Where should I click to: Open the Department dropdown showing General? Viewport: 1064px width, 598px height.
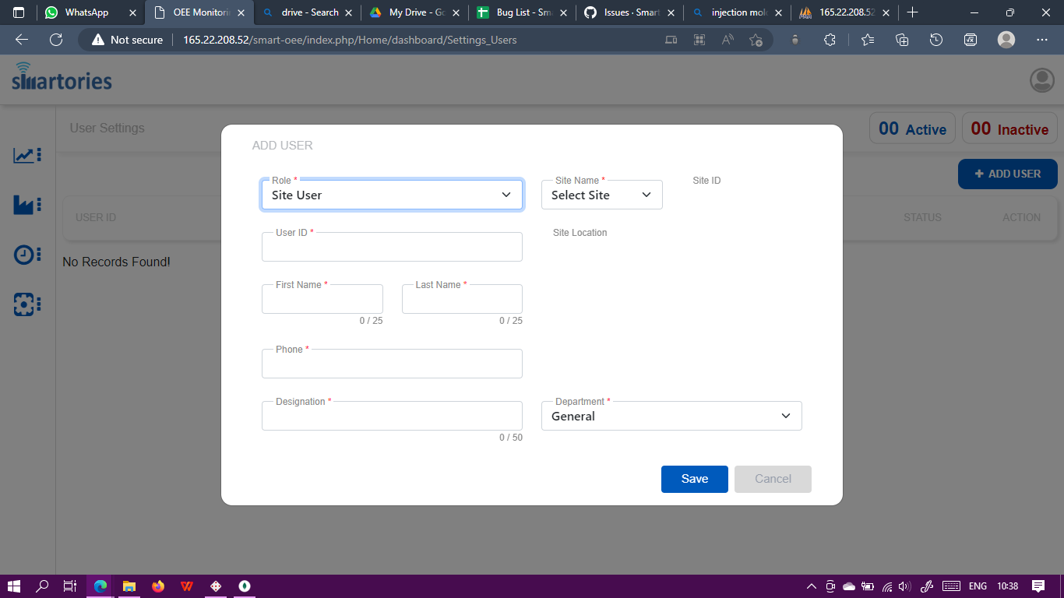(671, 416)
